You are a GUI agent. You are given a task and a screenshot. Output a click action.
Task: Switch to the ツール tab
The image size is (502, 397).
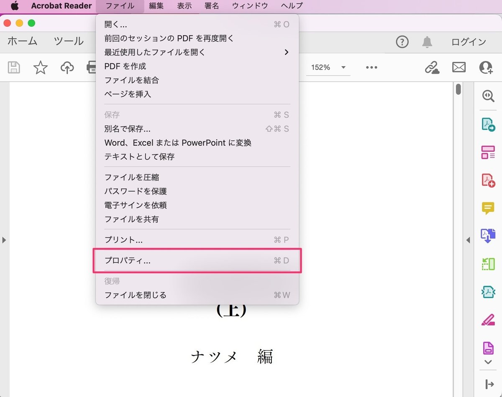pyautogui.click(x=69, y=41)
